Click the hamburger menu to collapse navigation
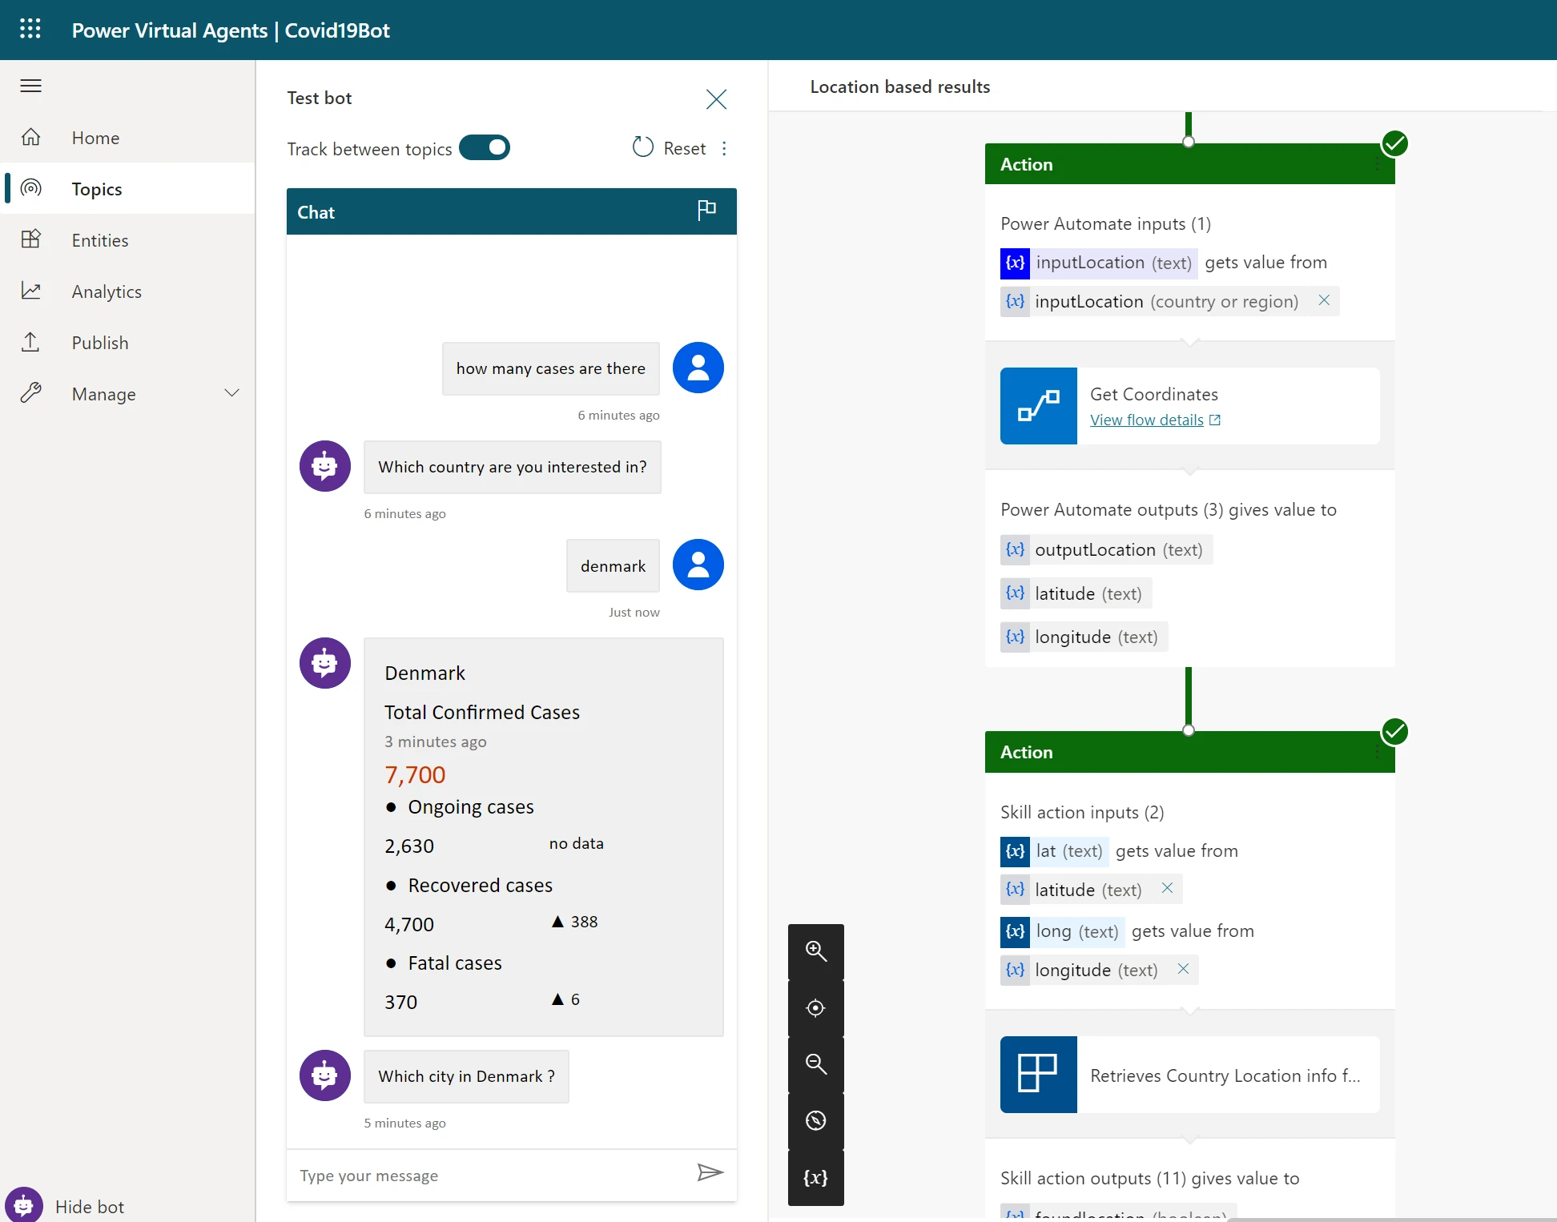 30,86
